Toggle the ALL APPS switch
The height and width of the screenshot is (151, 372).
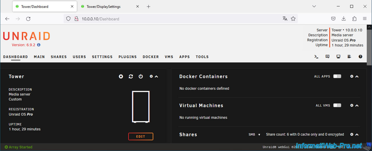point(337,76)
